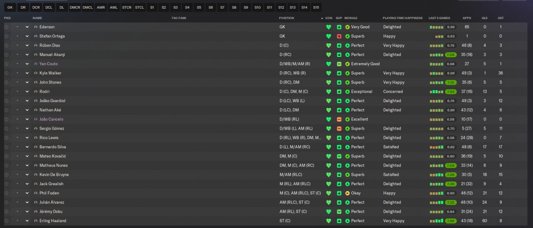Select the GK position slot button
Viewport: 533px width, 228px height.
10,7
